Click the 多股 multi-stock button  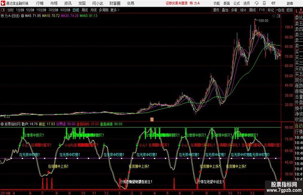pos(234,10)
